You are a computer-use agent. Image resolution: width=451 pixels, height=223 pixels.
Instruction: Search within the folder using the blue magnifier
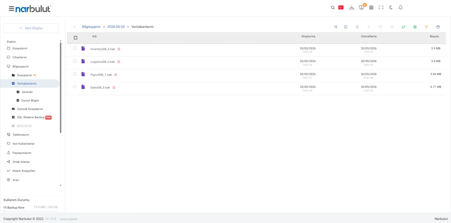(336, 27)
